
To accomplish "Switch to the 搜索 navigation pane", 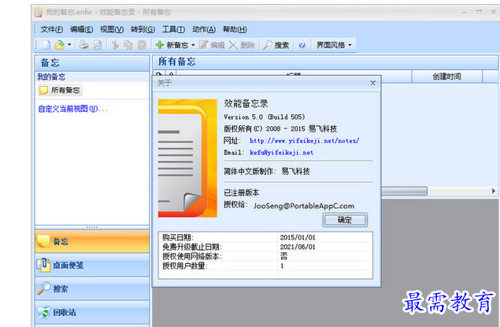I will [x=92, y=288].
